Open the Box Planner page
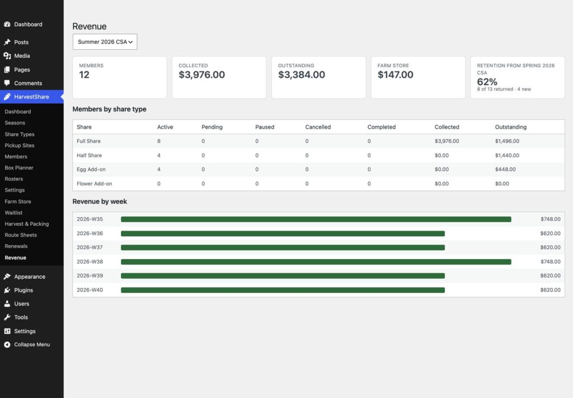Screen dimensions: 573x398 [19, 168]
